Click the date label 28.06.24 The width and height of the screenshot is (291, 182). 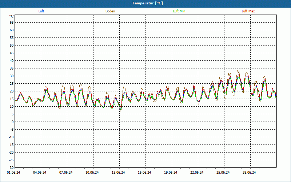(249, 173)
